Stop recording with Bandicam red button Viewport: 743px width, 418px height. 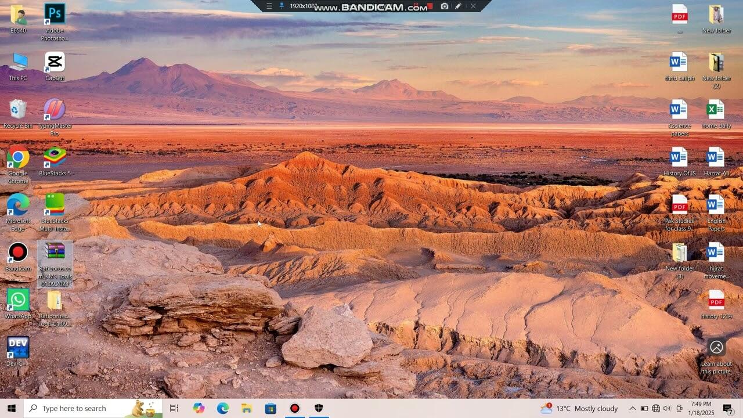click(x=430, y=6)
